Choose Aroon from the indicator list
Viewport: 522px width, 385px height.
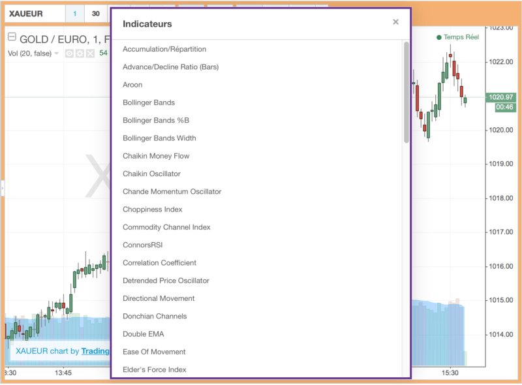coord(132,85)
